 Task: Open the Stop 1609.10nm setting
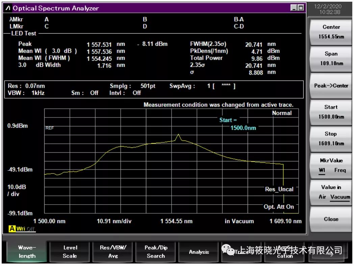[x=331, y=139]
